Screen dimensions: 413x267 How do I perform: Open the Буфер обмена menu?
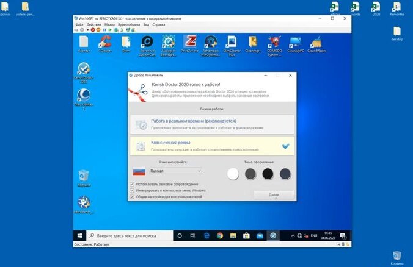pyautogui.click(x=129, y=24)
